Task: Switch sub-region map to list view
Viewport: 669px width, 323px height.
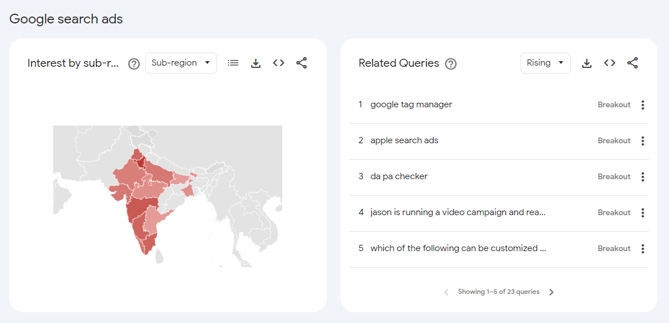Action: point(233,63)
